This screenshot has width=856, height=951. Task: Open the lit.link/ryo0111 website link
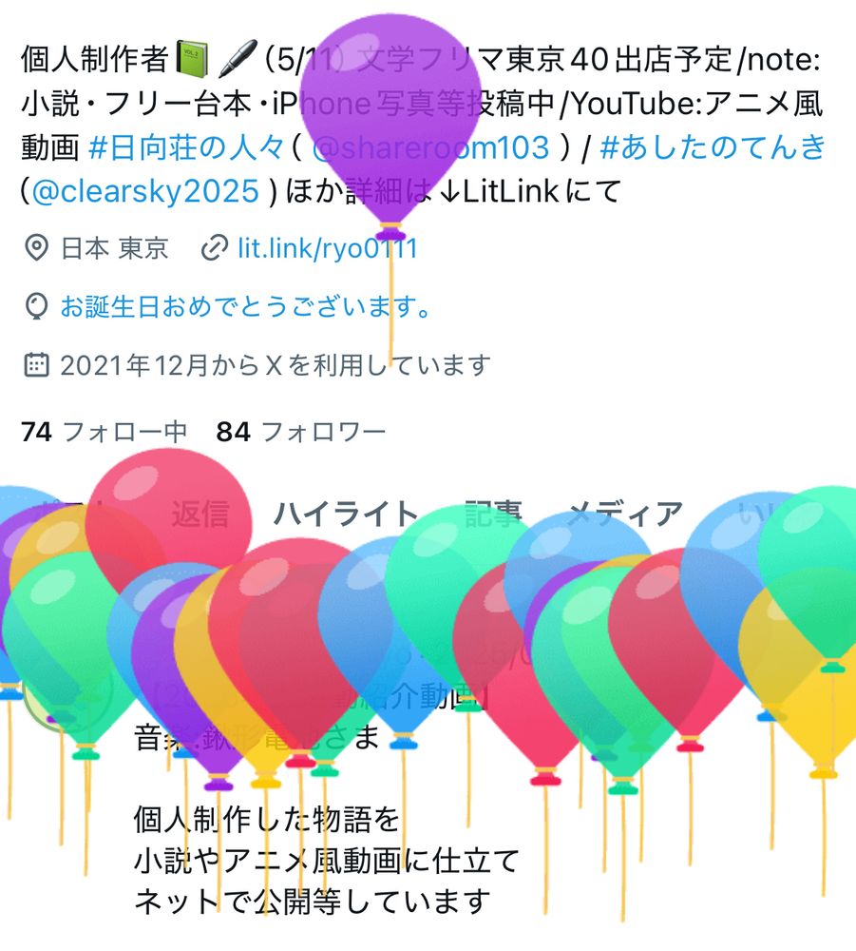327,248
